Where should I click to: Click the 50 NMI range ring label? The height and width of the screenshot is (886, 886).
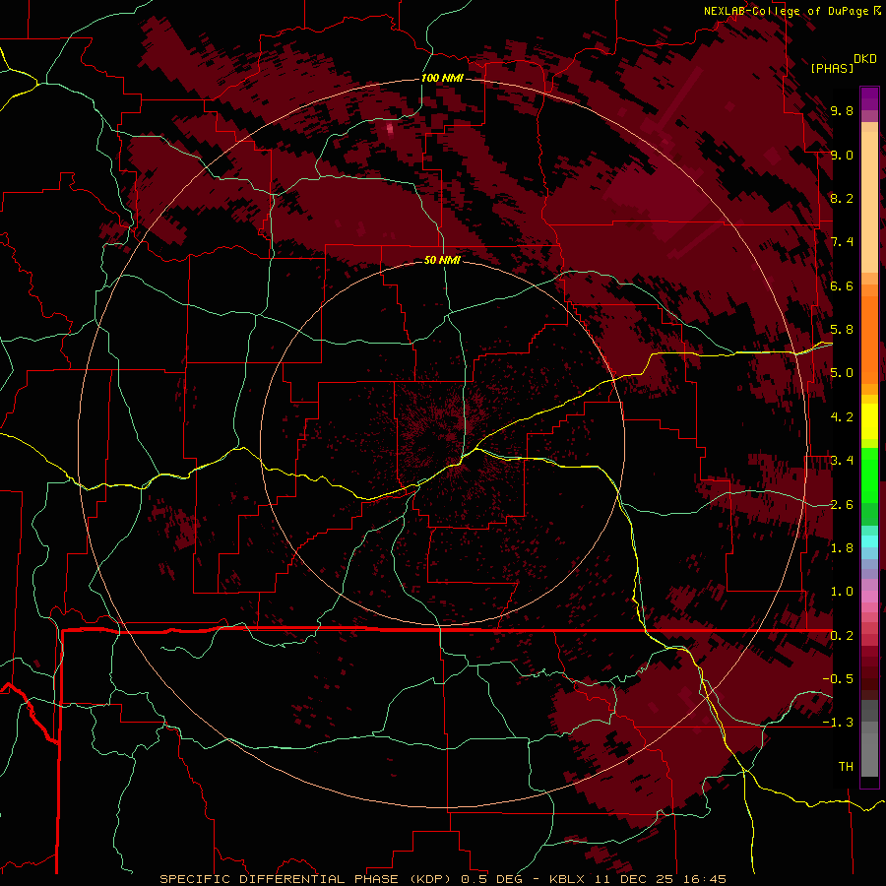[x=442, y=260]
